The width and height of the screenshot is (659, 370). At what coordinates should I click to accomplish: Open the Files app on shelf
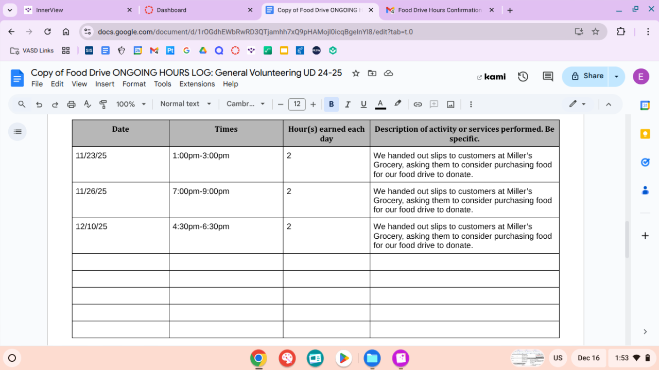coord(372,358)
